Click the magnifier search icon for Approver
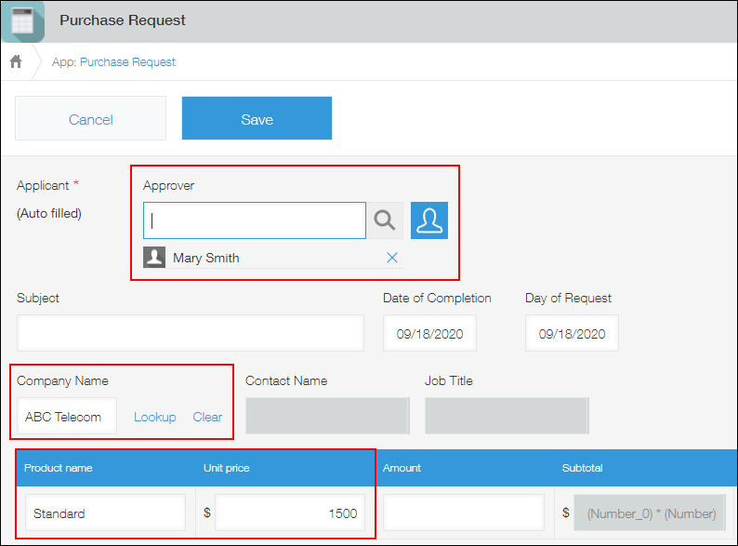This screenshot has height=546, width=738. click(385, 220)
